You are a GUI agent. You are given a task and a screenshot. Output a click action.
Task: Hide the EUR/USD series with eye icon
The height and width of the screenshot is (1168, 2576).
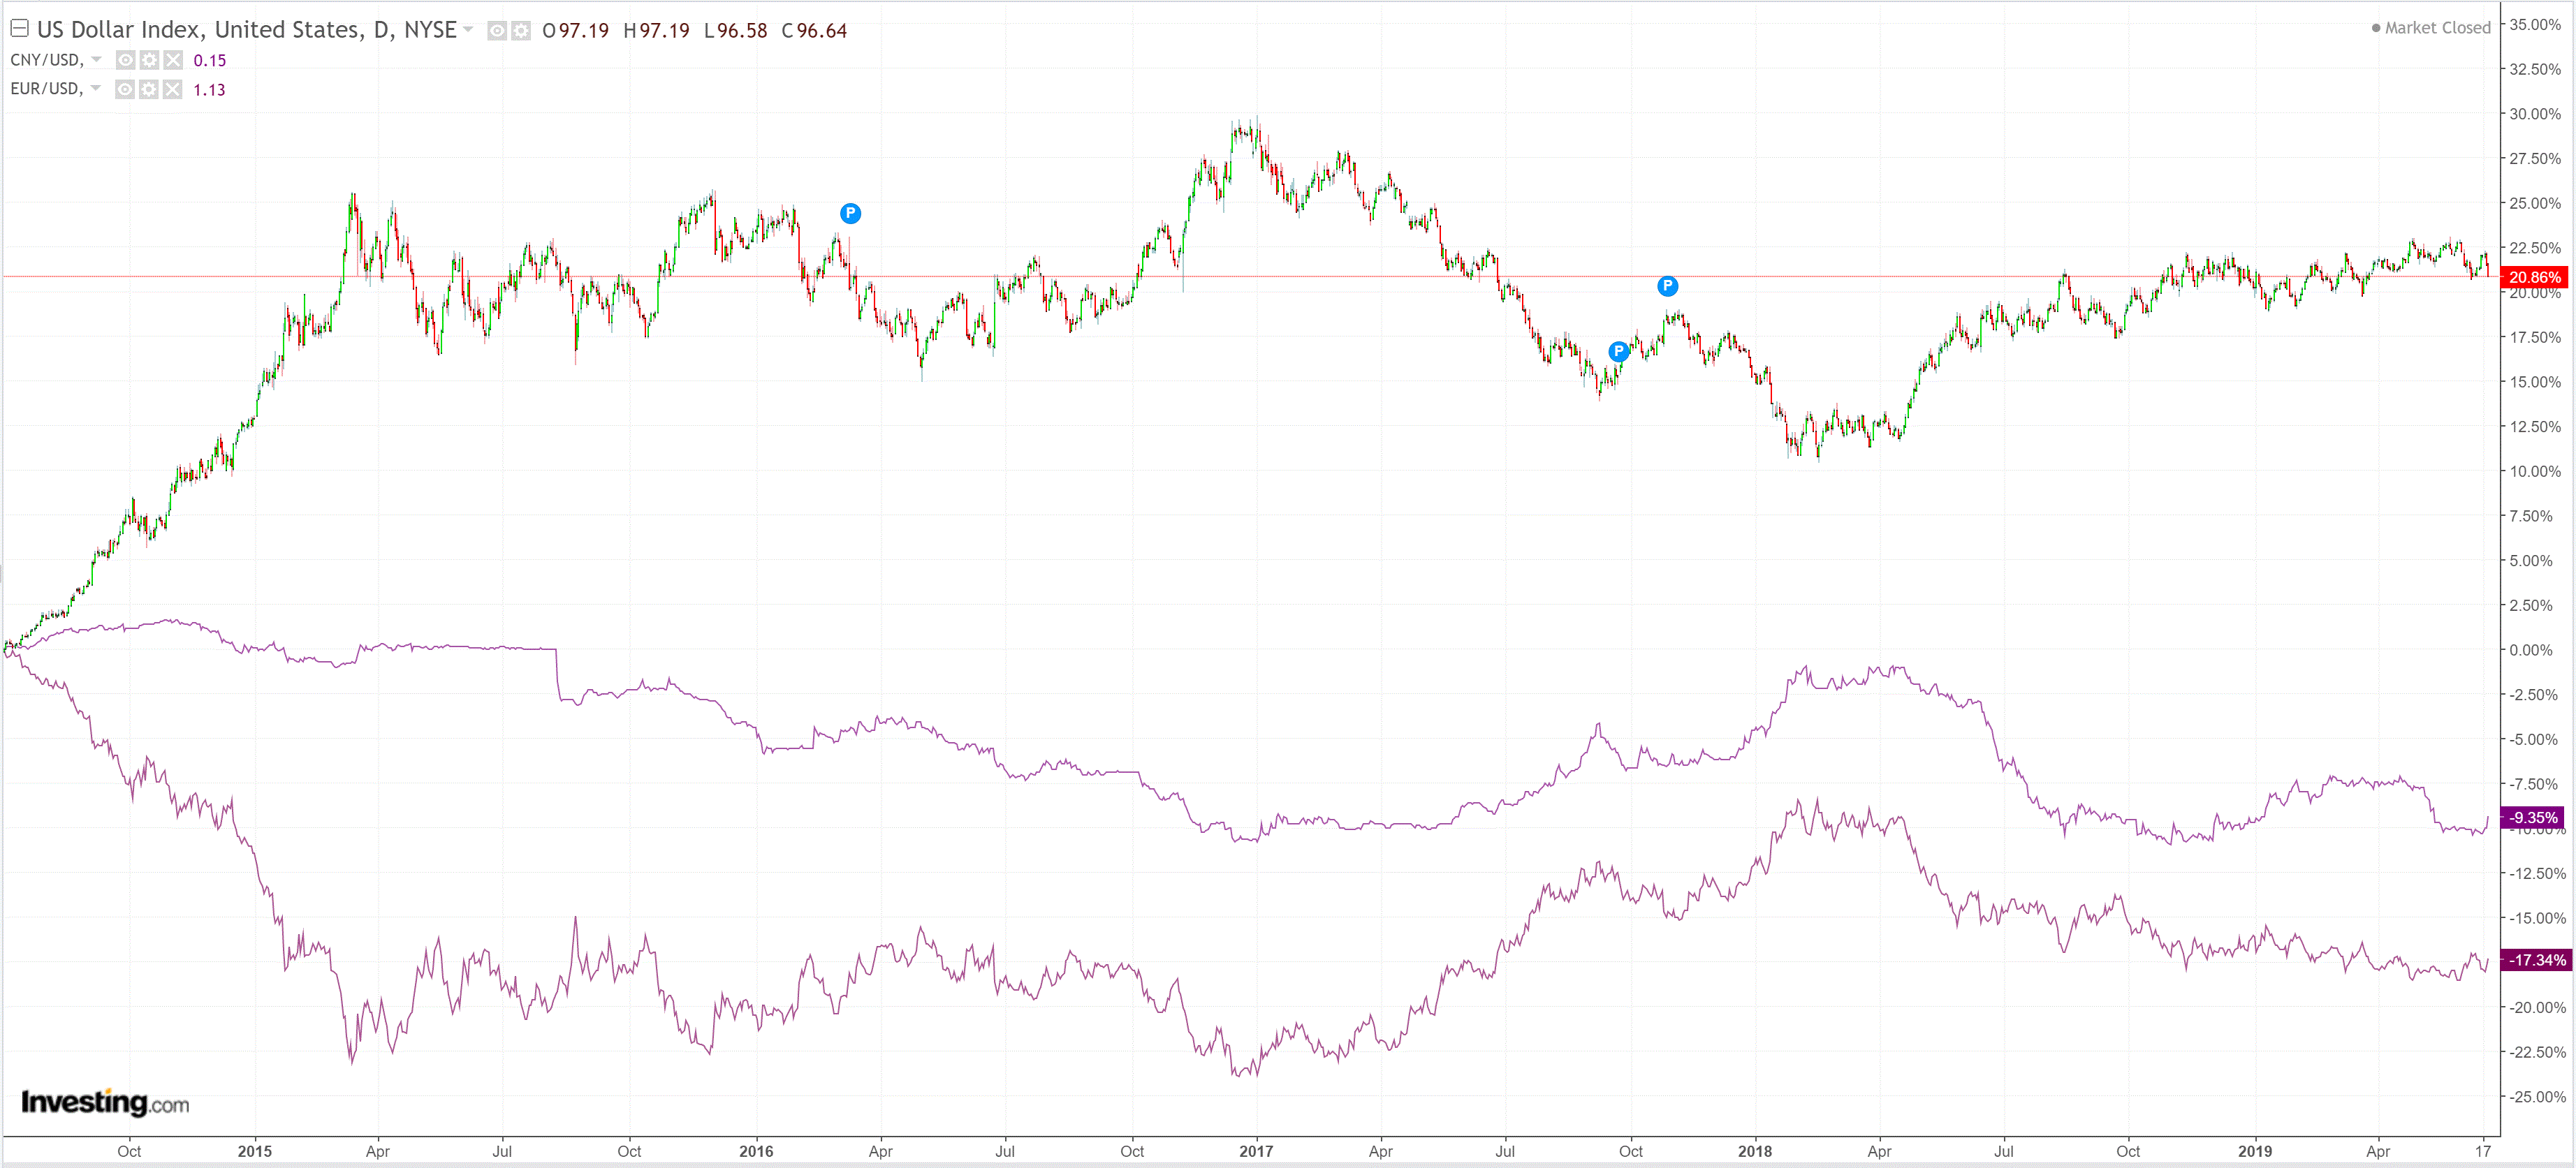pos(125,90)
